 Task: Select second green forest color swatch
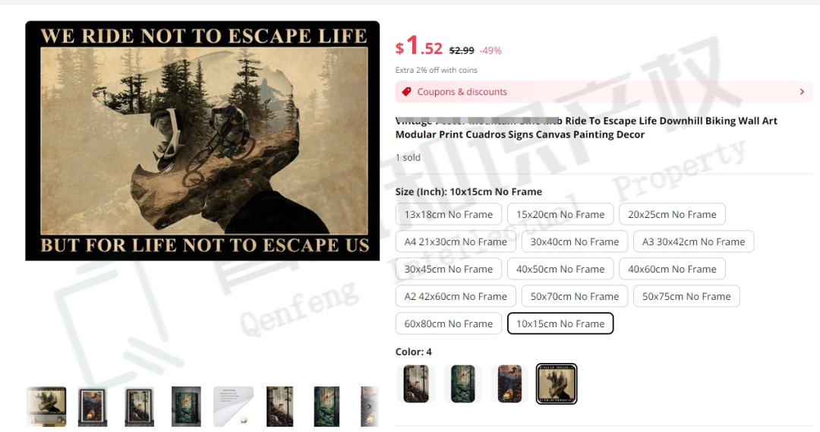coord(463,384)
